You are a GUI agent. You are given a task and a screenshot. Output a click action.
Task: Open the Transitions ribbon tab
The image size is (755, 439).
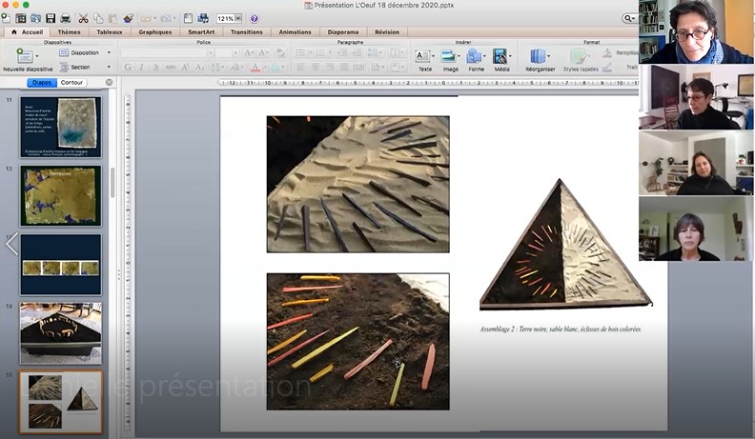pos(246,31)
